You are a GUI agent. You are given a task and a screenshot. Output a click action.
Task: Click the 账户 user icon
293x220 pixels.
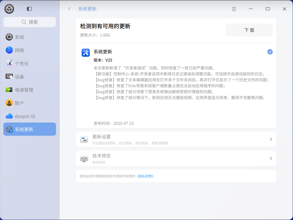click(x=9, y=103)
